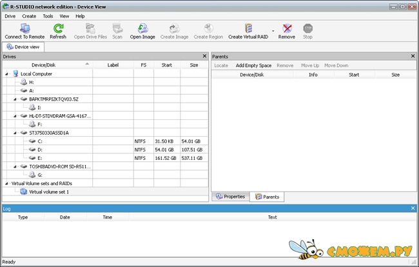Viewport: 419px width, 267px height.
Task: Select drive A: in the tree
Action: tap(32, 90)
